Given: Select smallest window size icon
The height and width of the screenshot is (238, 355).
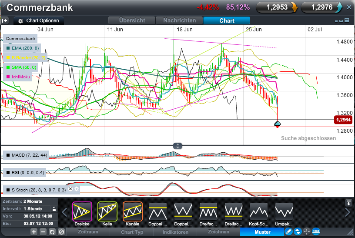Looking at the screenshot, I should 336,21.
